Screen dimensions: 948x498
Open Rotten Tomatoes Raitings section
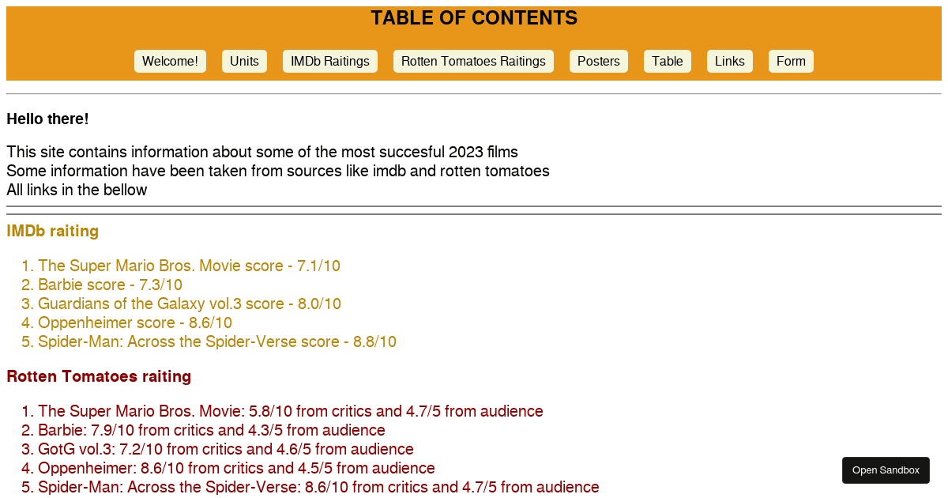(x=473, y=62)
